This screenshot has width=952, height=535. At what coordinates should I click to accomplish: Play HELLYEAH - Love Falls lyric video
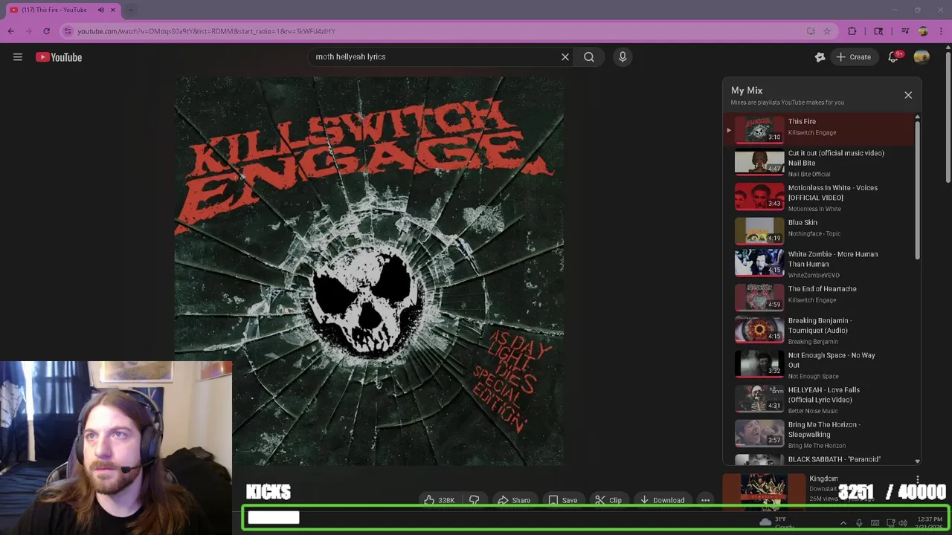point(820,400)
